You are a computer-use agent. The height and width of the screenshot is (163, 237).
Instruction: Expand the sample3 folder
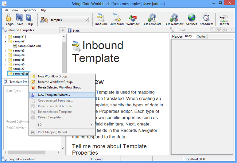tap(5, 51)
